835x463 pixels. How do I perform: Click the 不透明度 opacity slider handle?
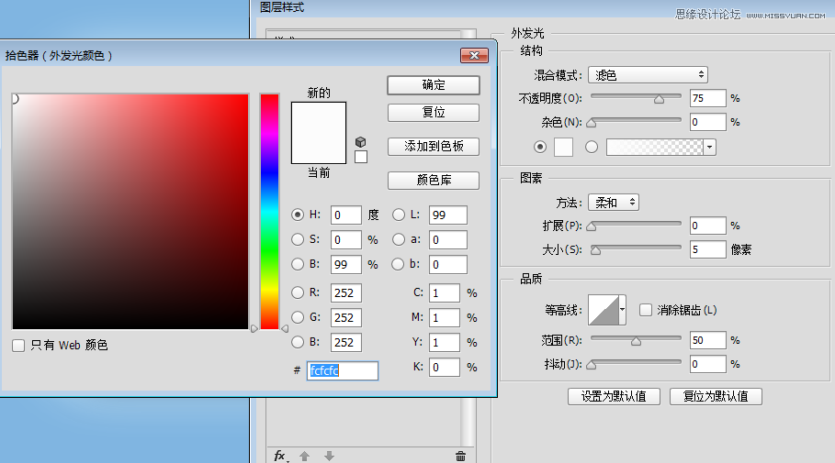click(660, 99)
